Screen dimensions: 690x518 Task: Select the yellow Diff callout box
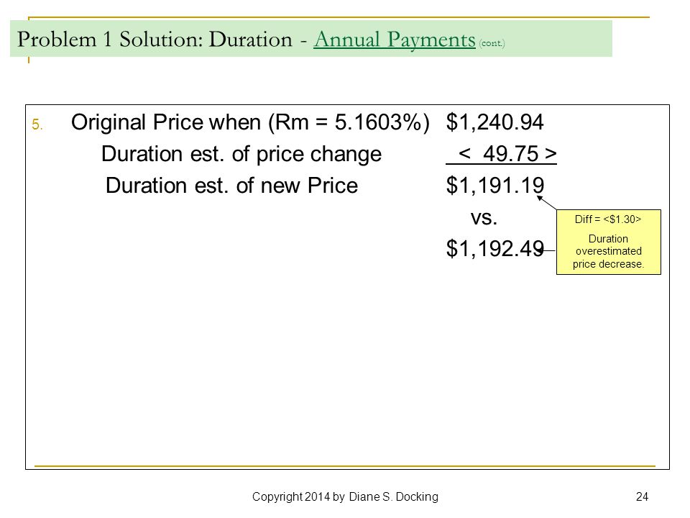(609, 242)
